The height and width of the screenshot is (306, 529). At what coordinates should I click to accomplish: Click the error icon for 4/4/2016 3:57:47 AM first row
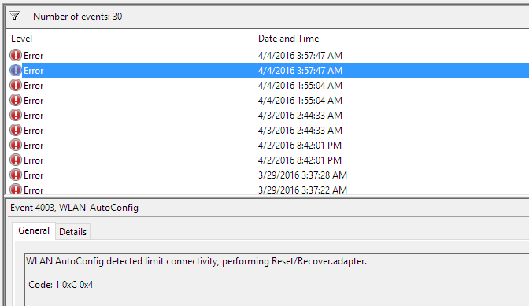coord(16,55)
